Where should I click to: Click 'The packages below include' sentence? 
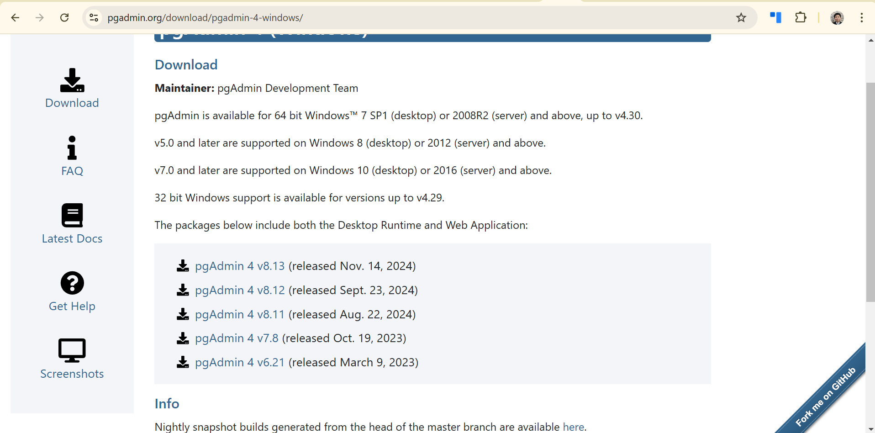[x=341, y=225]
